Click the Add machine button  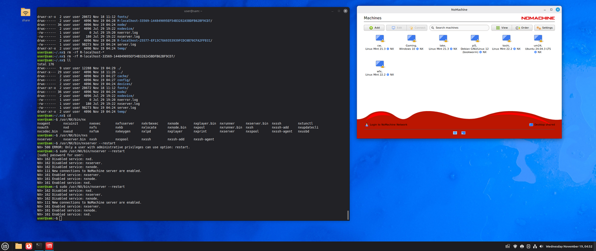tap(374, 28)
